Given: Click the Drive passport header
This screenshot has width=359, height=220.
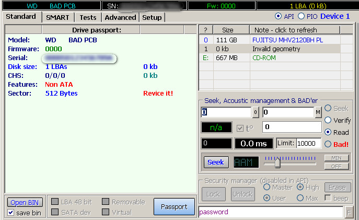Looking at the screenshot, I should 91,30.
